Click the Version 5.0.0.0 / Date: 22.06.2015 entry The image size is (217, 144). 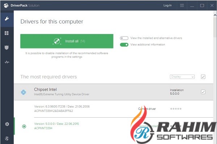[x=56, y=124]
